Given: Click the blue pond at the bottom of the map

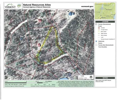Looking at the screenshot, I should point(64,79).
